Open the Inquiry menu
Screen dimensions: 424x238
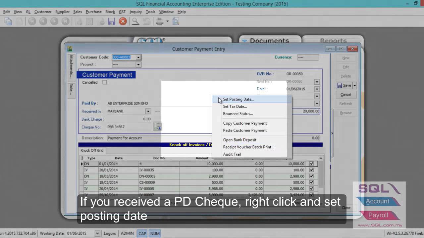point(136,12)
